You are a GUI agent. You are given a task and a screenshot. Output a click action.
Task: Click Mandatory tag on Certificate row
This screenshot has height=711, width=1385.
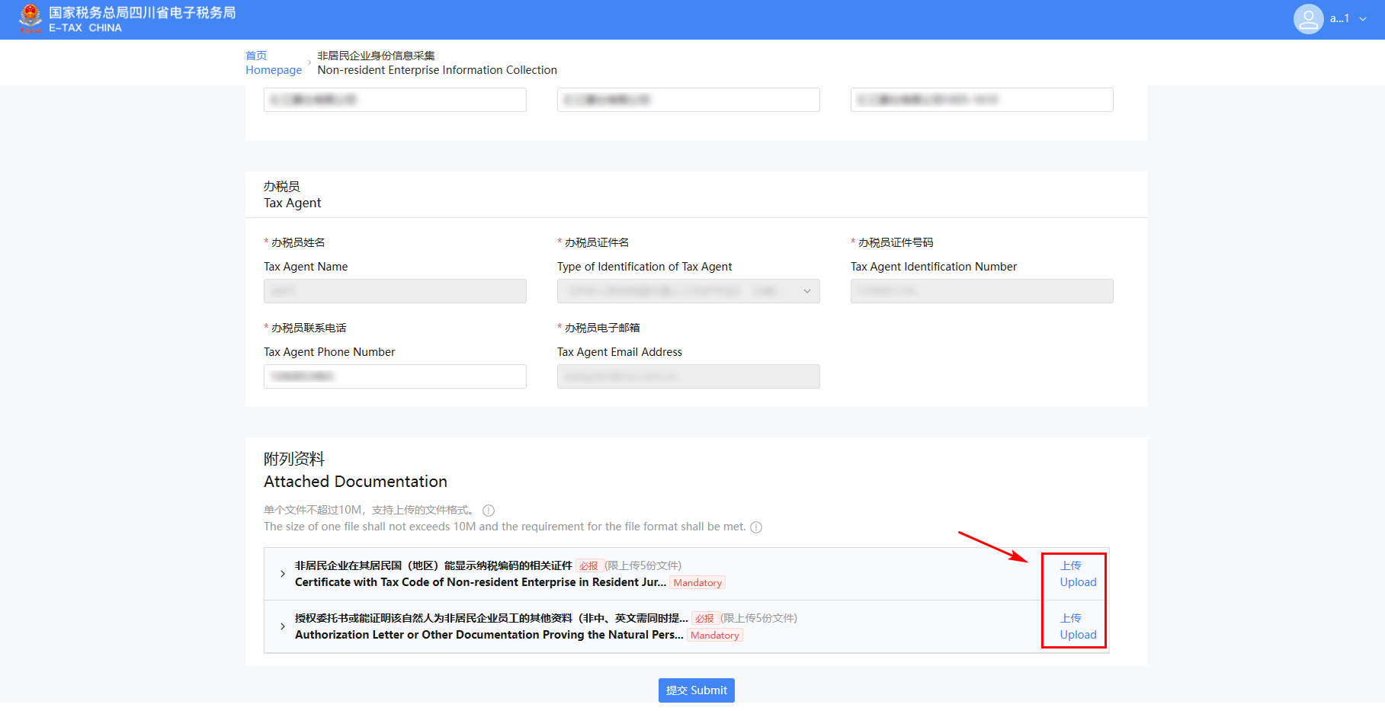click(x=697, y=583)
